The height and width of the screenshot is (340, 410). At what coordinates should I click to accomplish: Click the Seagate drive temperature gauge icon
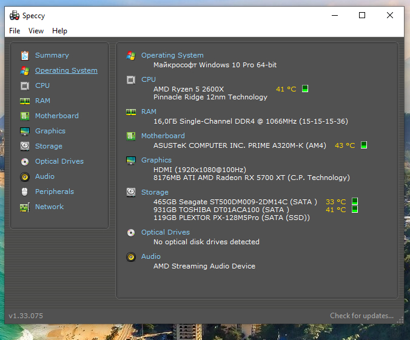coord(355,202)
